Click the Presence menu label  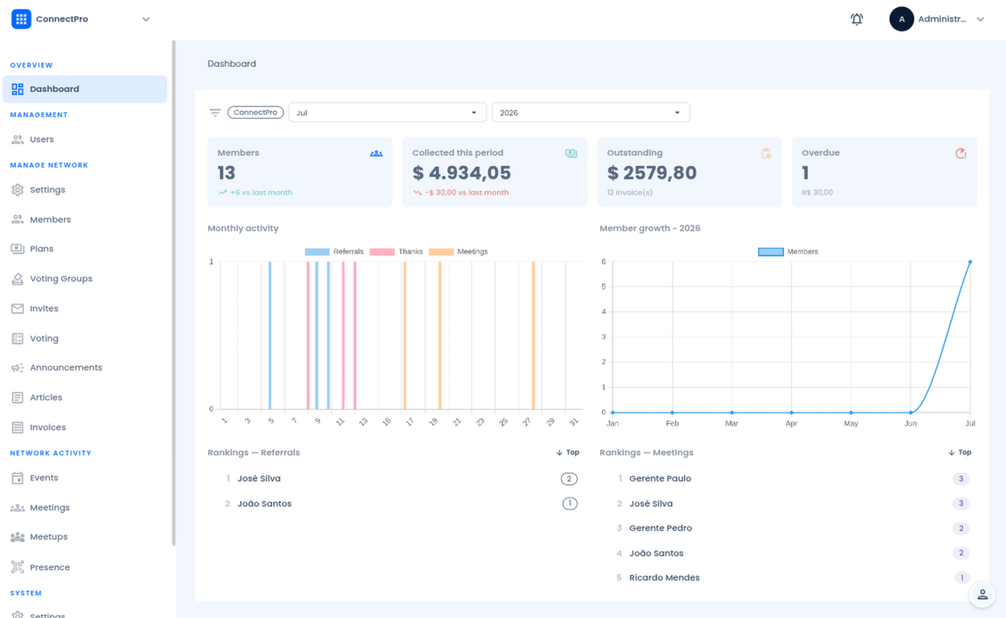tap(50, 567)
